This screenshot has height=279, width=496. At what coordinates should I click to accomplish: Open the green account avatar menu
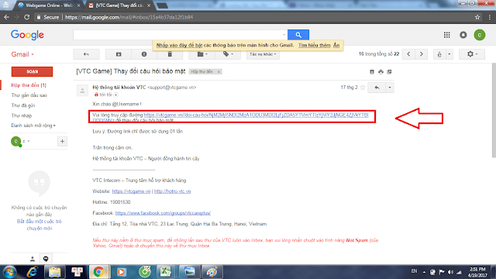click(x=480, y=35)
